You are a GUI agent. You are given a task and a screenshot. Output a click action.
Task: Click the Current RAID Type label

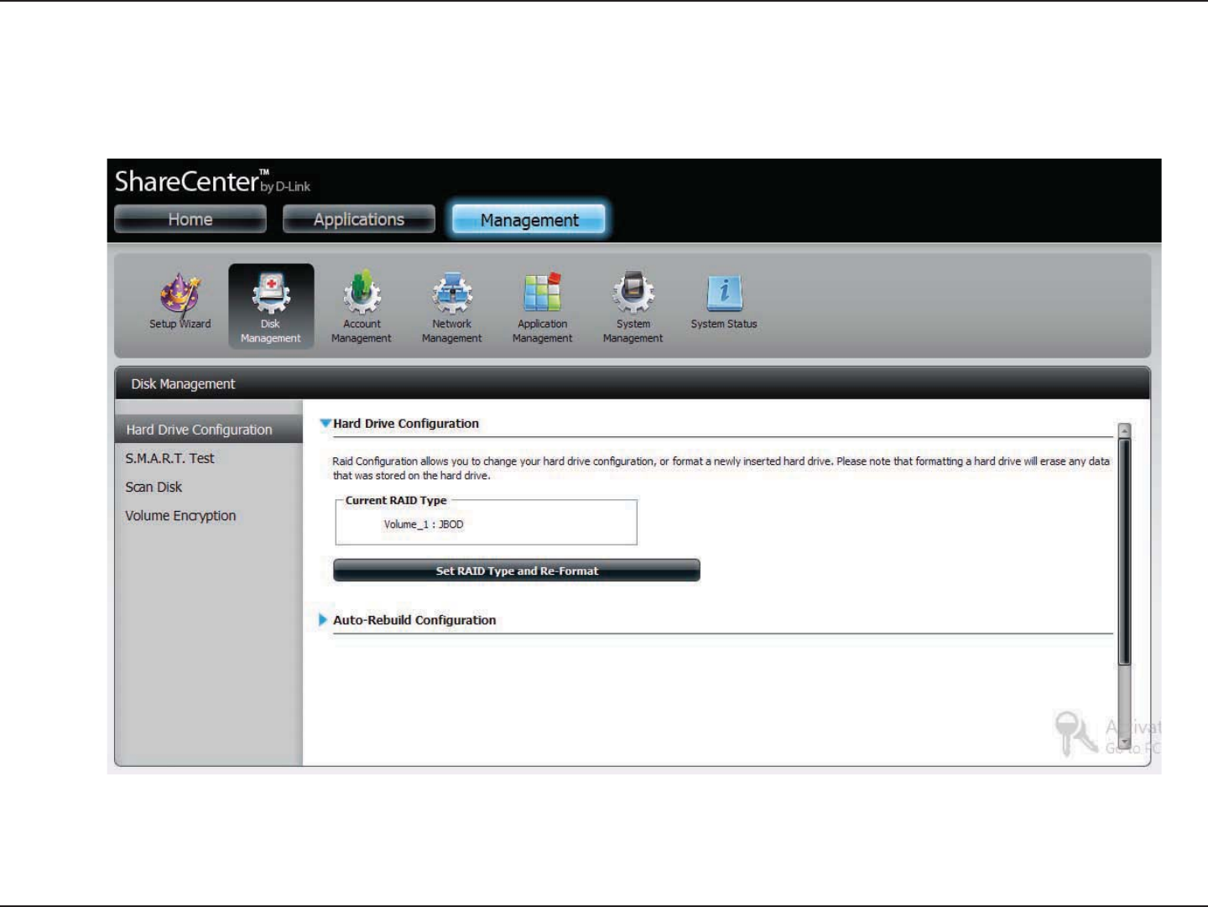pyautogui.click(x=396, y=500)
